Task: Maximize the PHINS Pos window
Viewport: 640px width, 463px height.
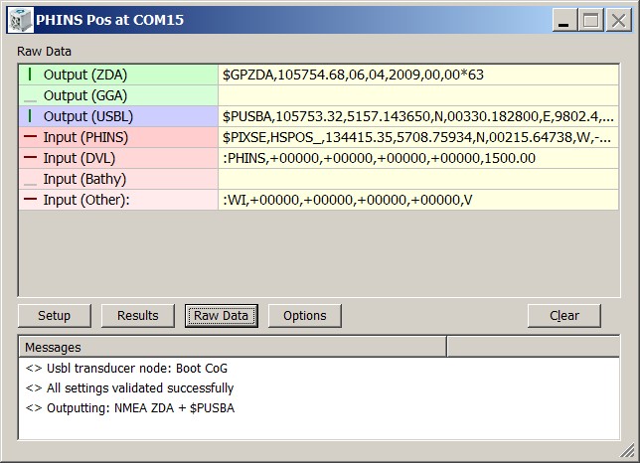Action: (x=591, y=20)
